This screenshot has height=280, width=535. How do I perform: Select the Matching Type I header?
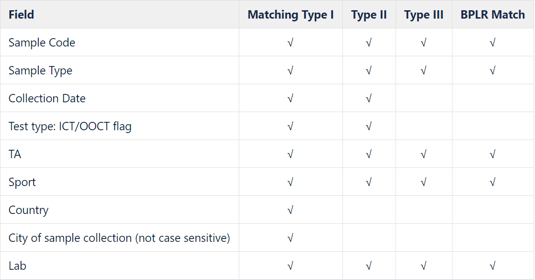291,14
